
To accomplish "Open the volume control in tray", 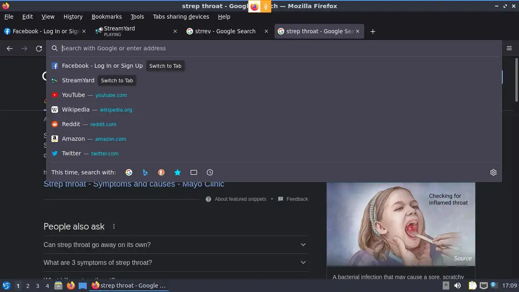I will 457,286.
